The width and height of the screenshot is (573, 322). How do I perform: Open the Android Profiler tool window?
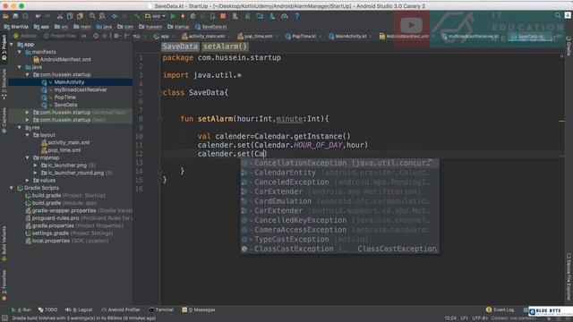121,309
